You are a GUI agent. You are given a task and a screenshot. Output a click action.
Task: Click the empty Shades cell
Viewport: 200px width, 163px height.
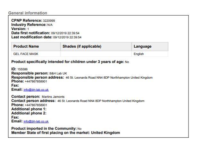96,54
